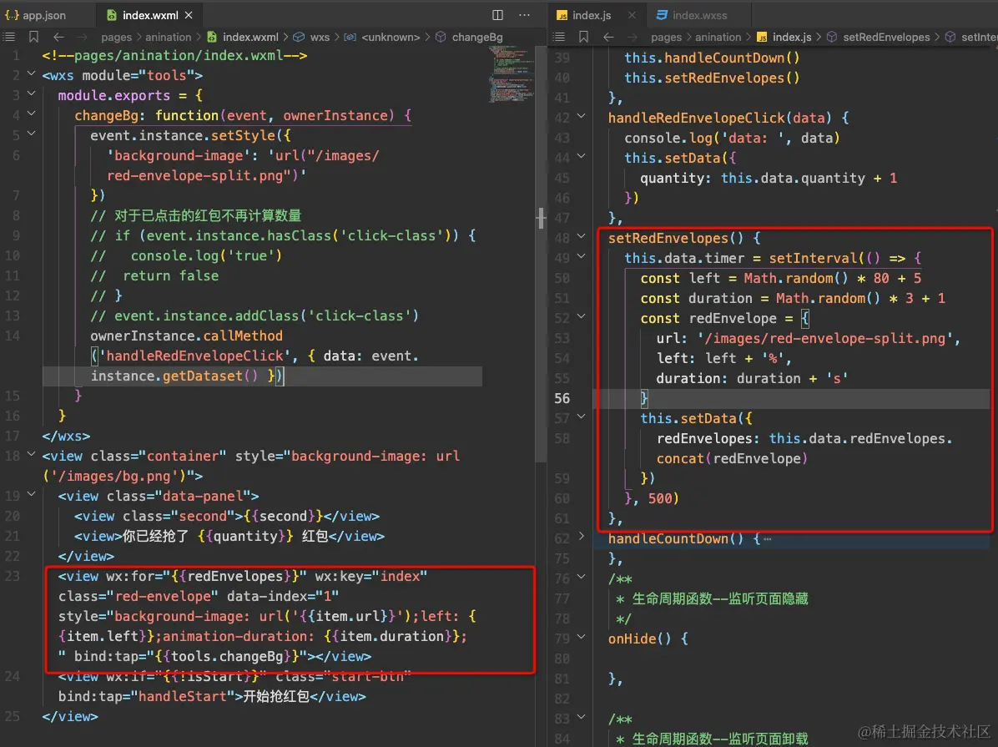Click the wxs module symbol icon in breadcrumb

tap(299, 37)
